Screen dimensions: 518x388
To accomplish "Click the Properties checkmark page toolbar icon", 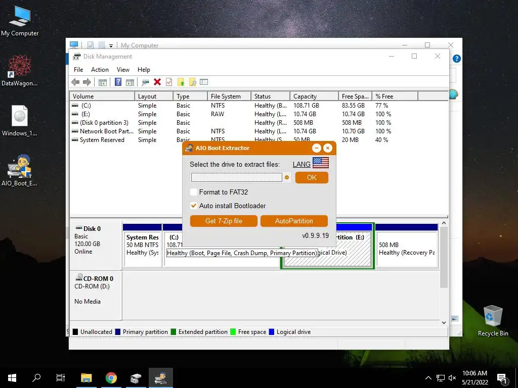I will 169,82.
